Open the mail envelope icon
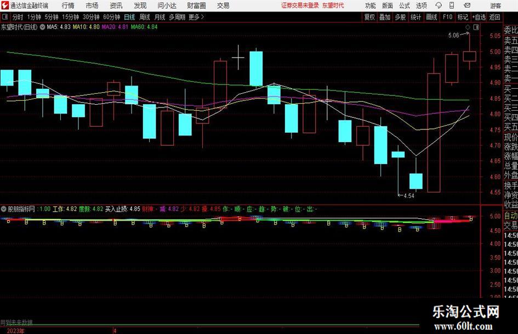Viewport: 518px width, 334px height. click(467, 5)
